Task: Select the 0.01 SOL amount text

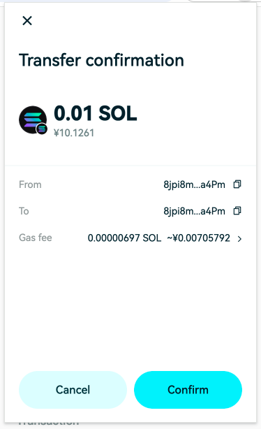Action: (96, 113)
